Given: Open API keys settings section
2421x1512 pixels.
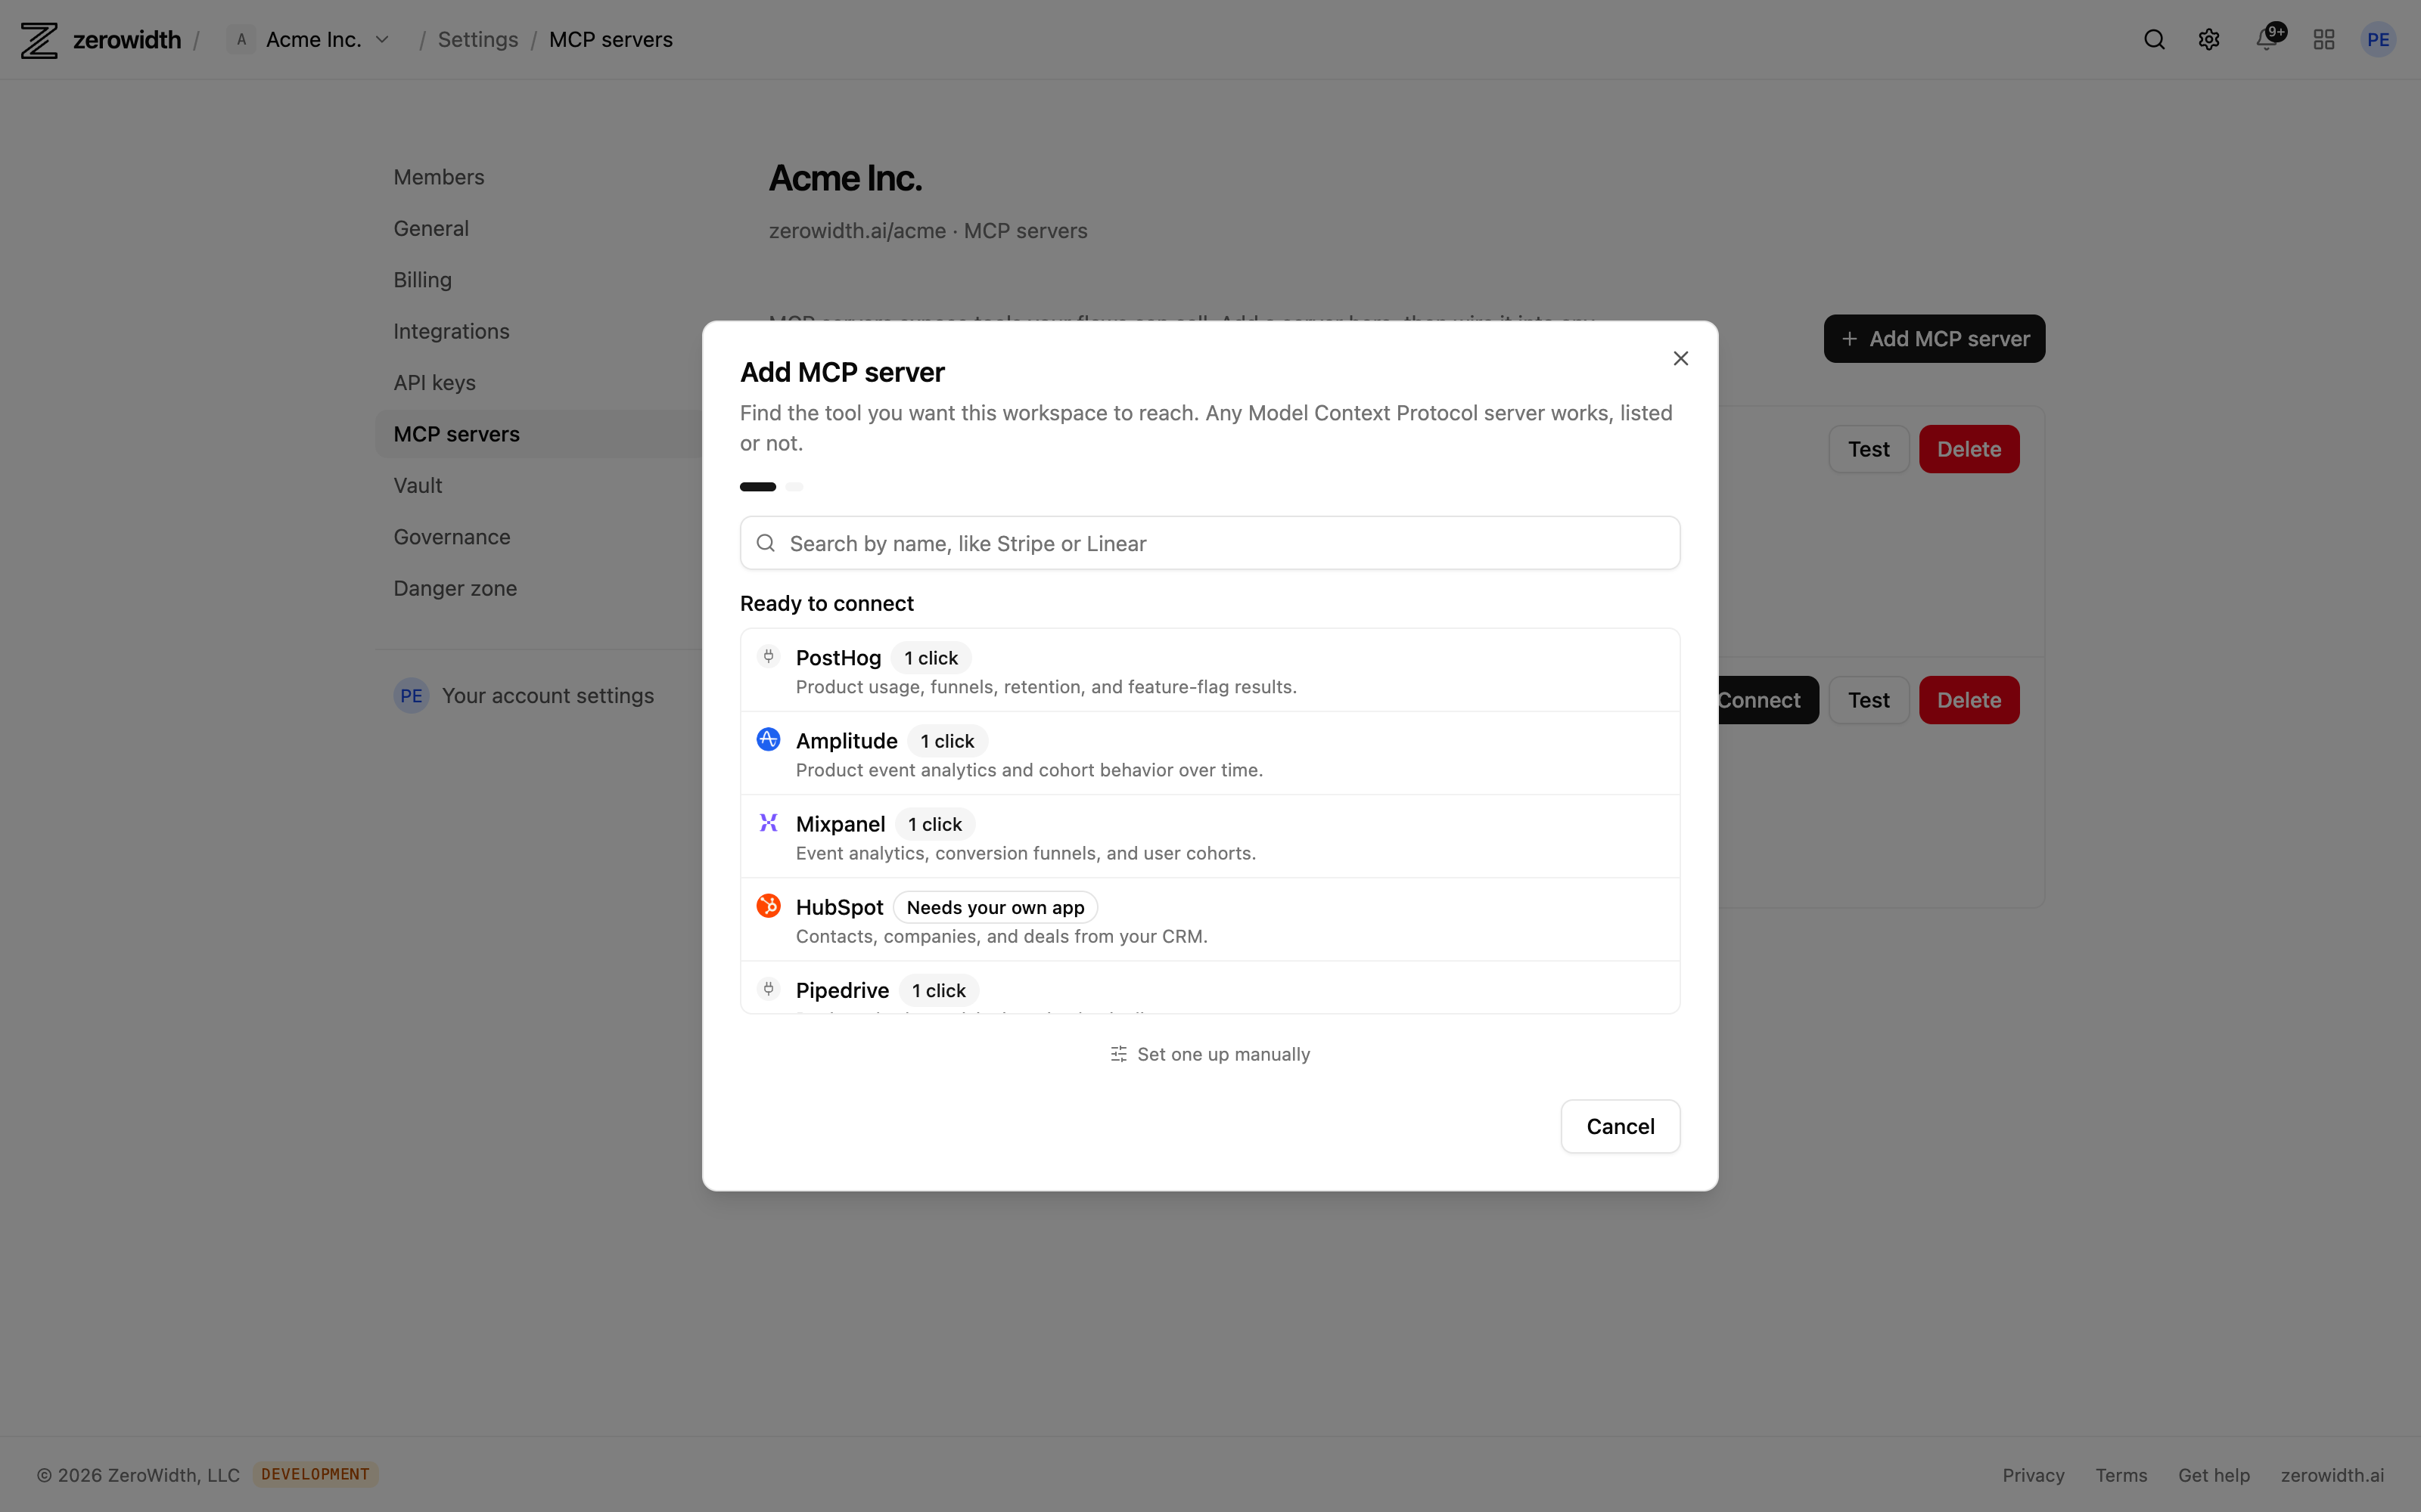Looking at the screenshot, I should tap(434, 383).
